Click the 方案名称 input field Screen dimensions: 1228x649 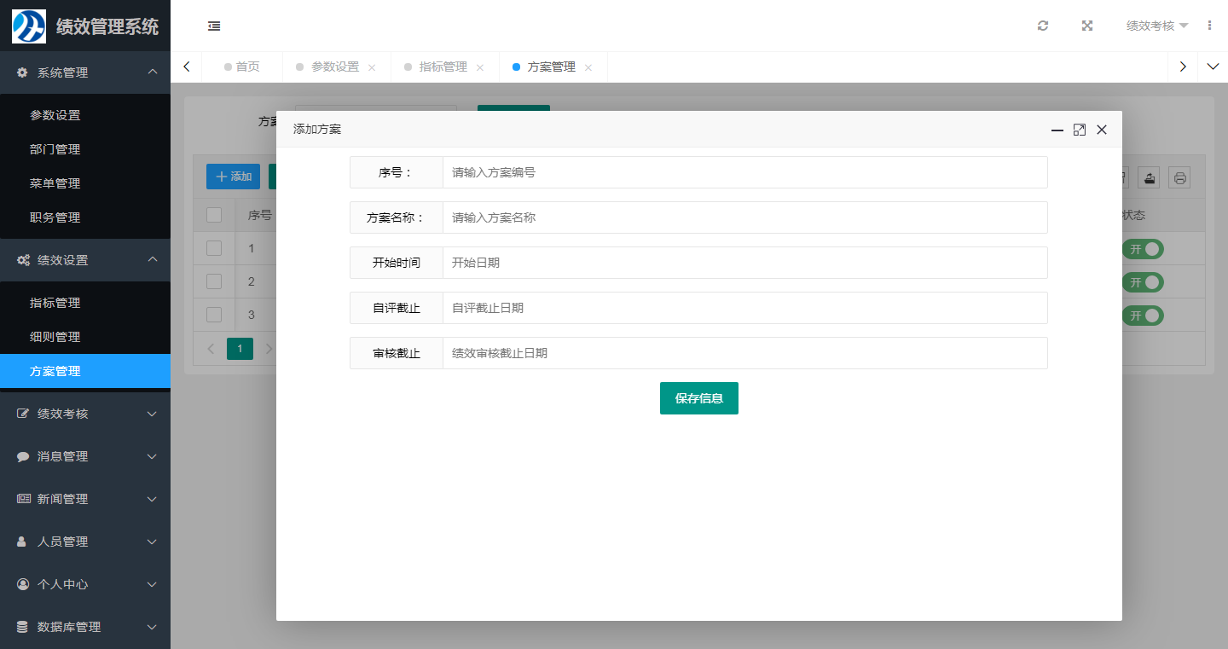point(744,217)
